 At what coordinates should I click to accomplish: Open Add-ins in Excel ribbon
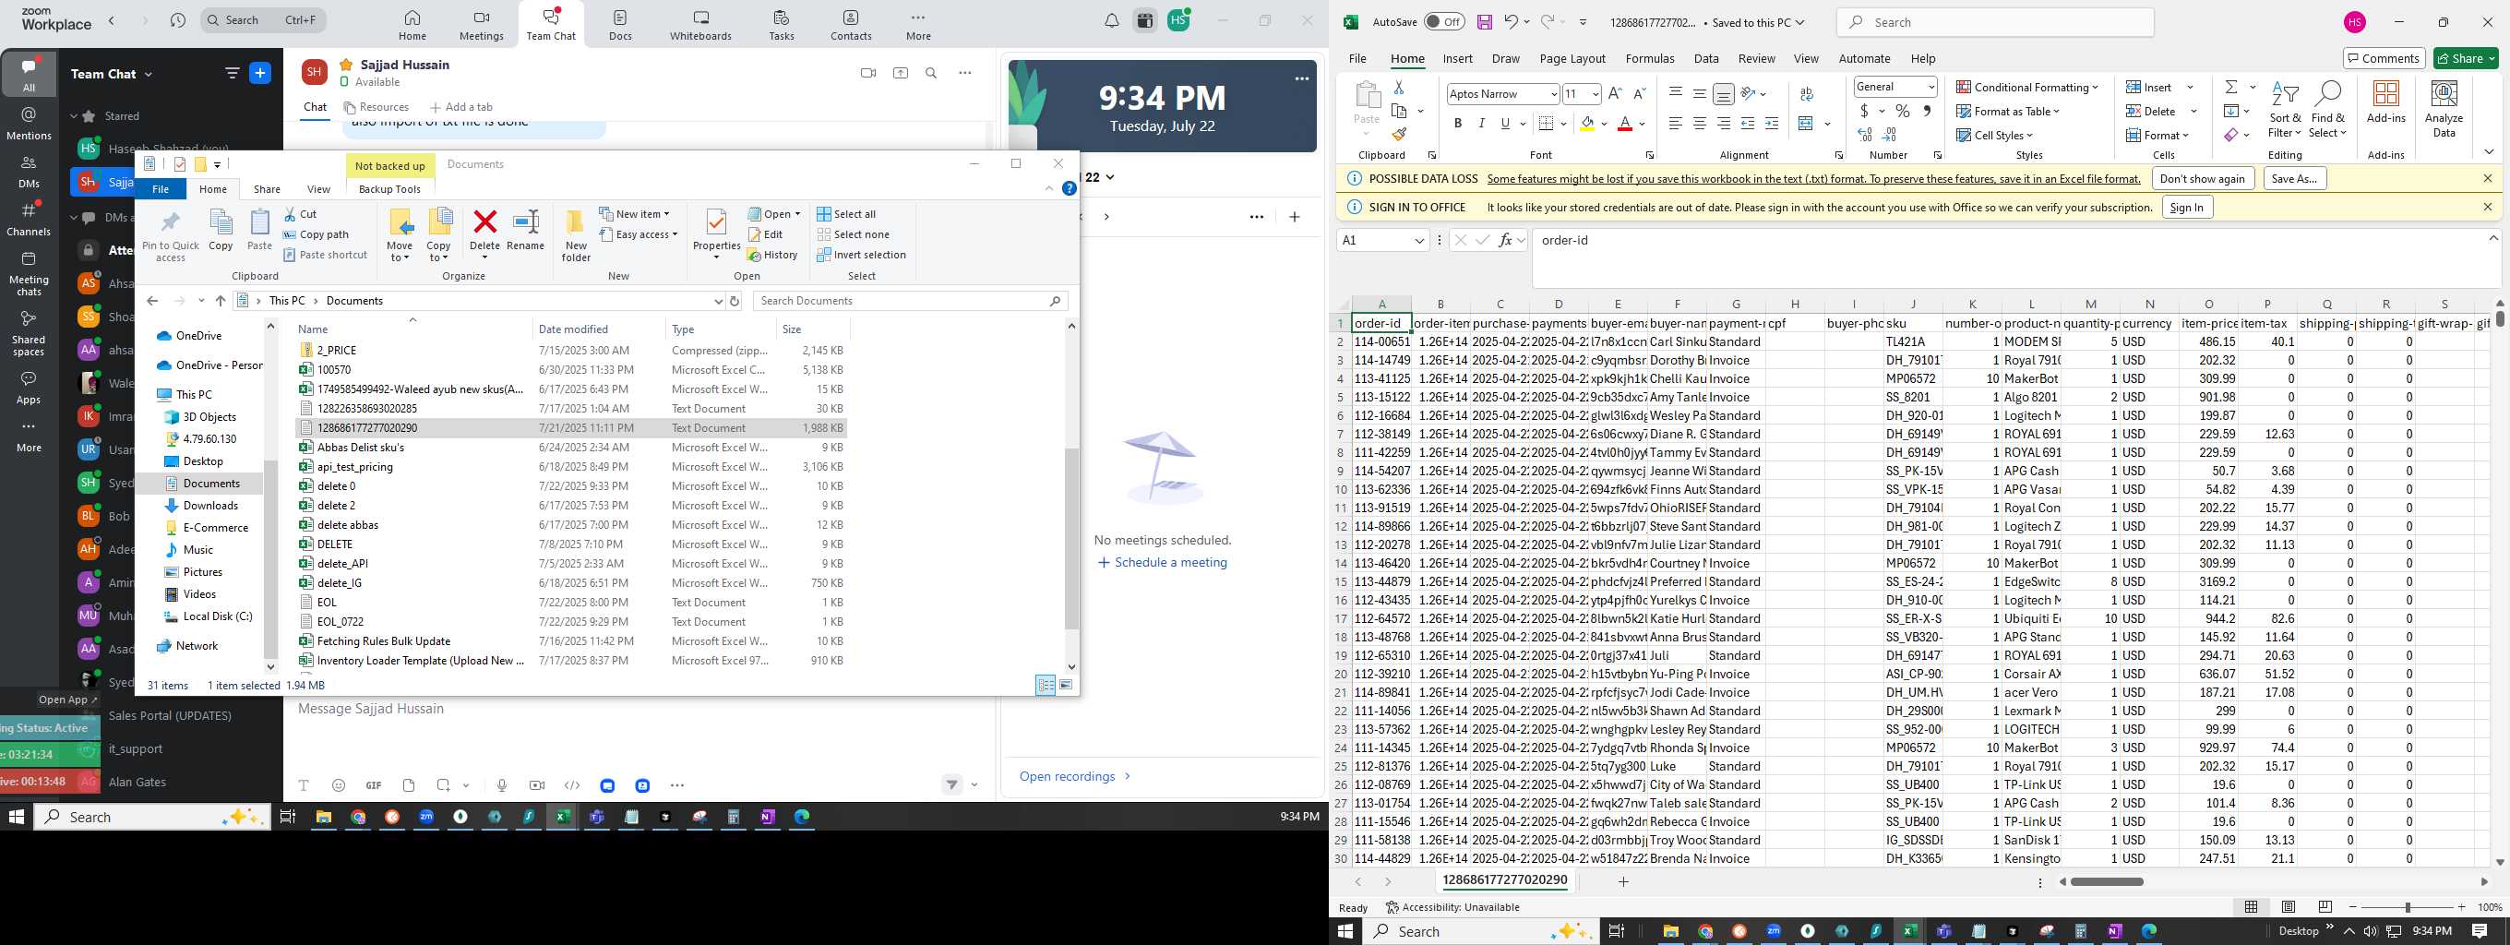[x=2386, y=102]
